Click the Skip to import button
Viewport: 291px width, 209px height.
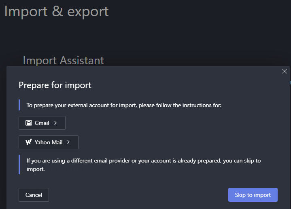coord(253,195)
